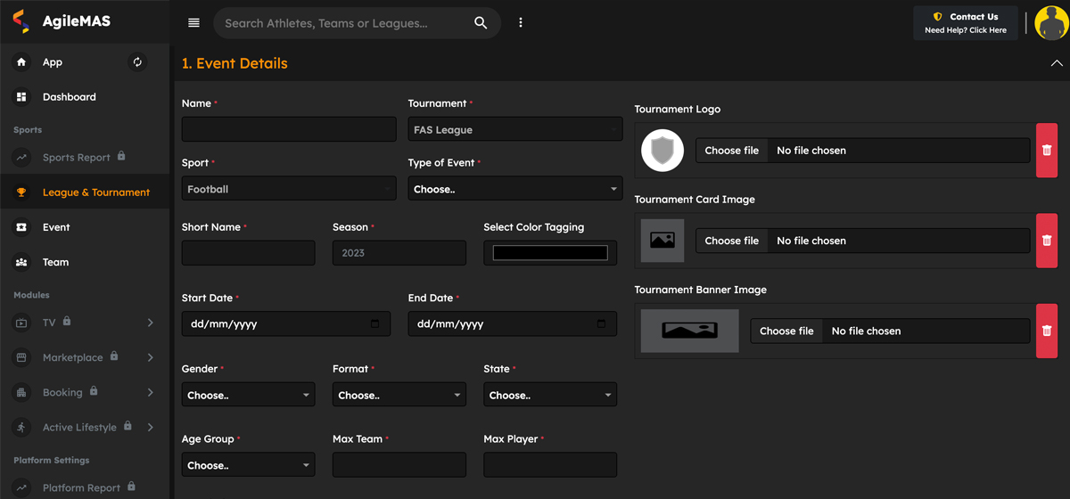1070x499 pixels.
Task: Open the Team sidebar item
Action: point(55,262)
